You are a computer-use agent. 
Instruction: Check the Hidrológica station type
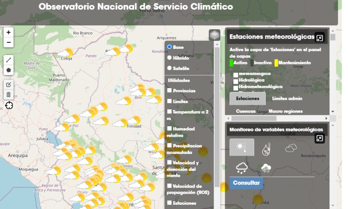point(236,81)
